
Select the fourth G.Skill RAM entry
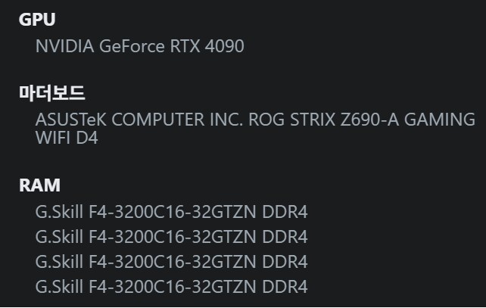tap(171, 287)
